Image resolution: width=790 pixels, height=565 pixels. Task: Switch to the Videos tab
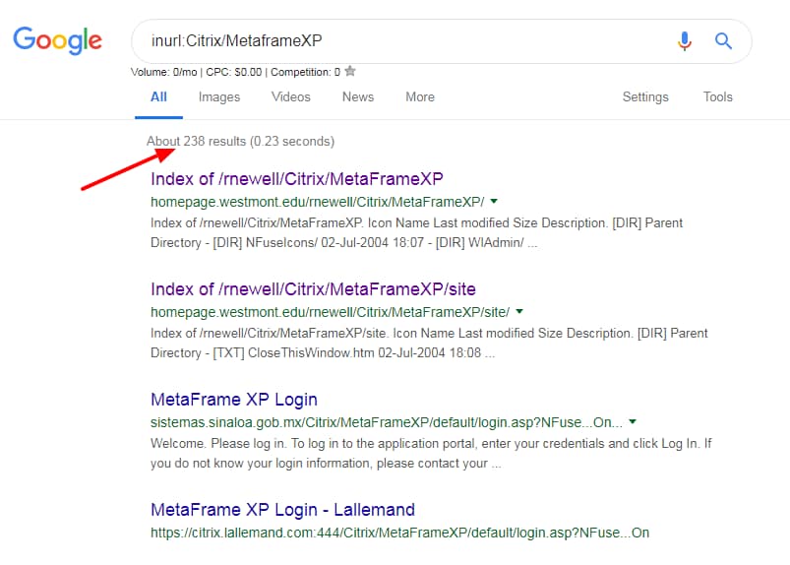[290, 96]
